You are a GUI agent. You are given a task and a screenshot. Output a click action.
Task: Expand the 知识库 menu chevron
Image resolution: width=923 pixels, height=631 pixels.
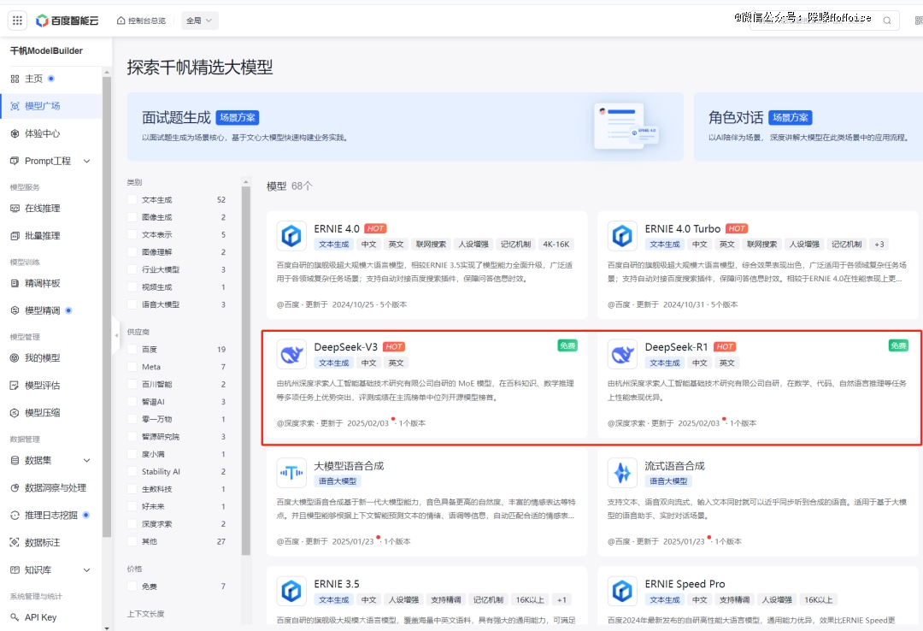coord(86,569)
